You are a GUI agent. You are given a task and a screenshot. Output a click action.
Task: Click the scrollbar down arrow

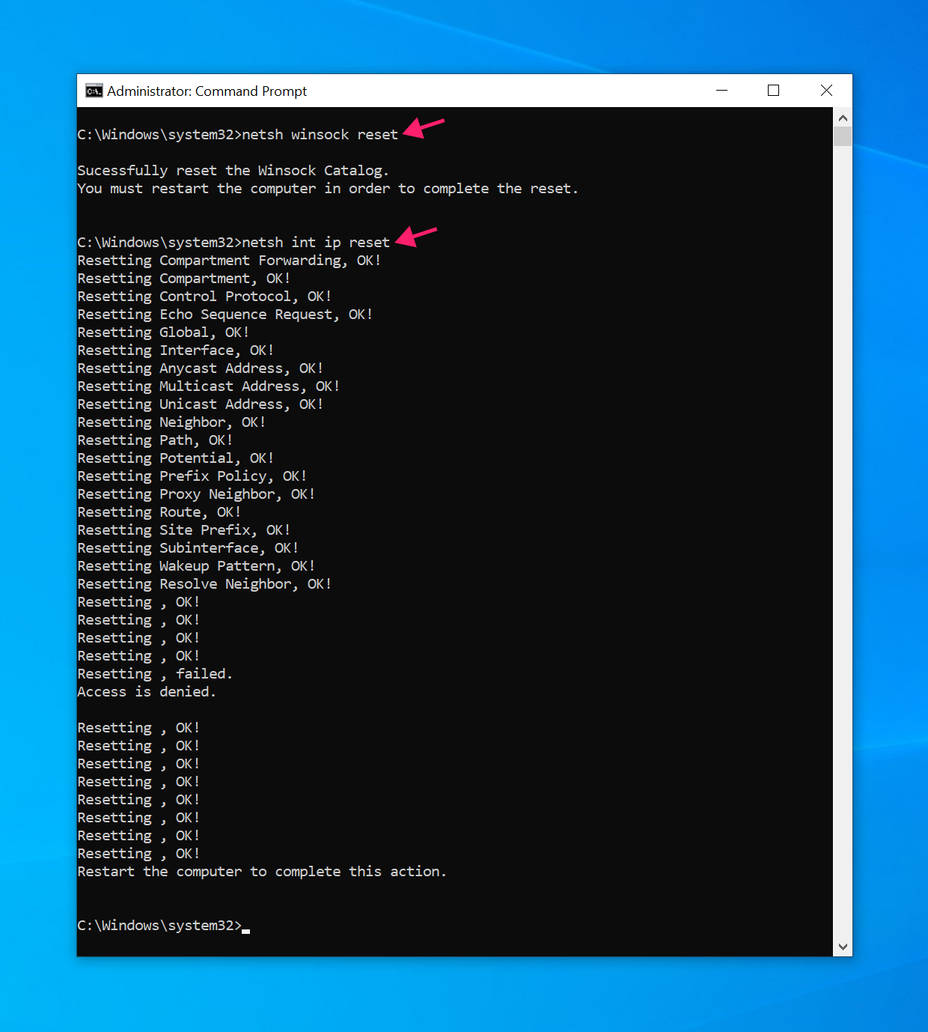(843, 947)
